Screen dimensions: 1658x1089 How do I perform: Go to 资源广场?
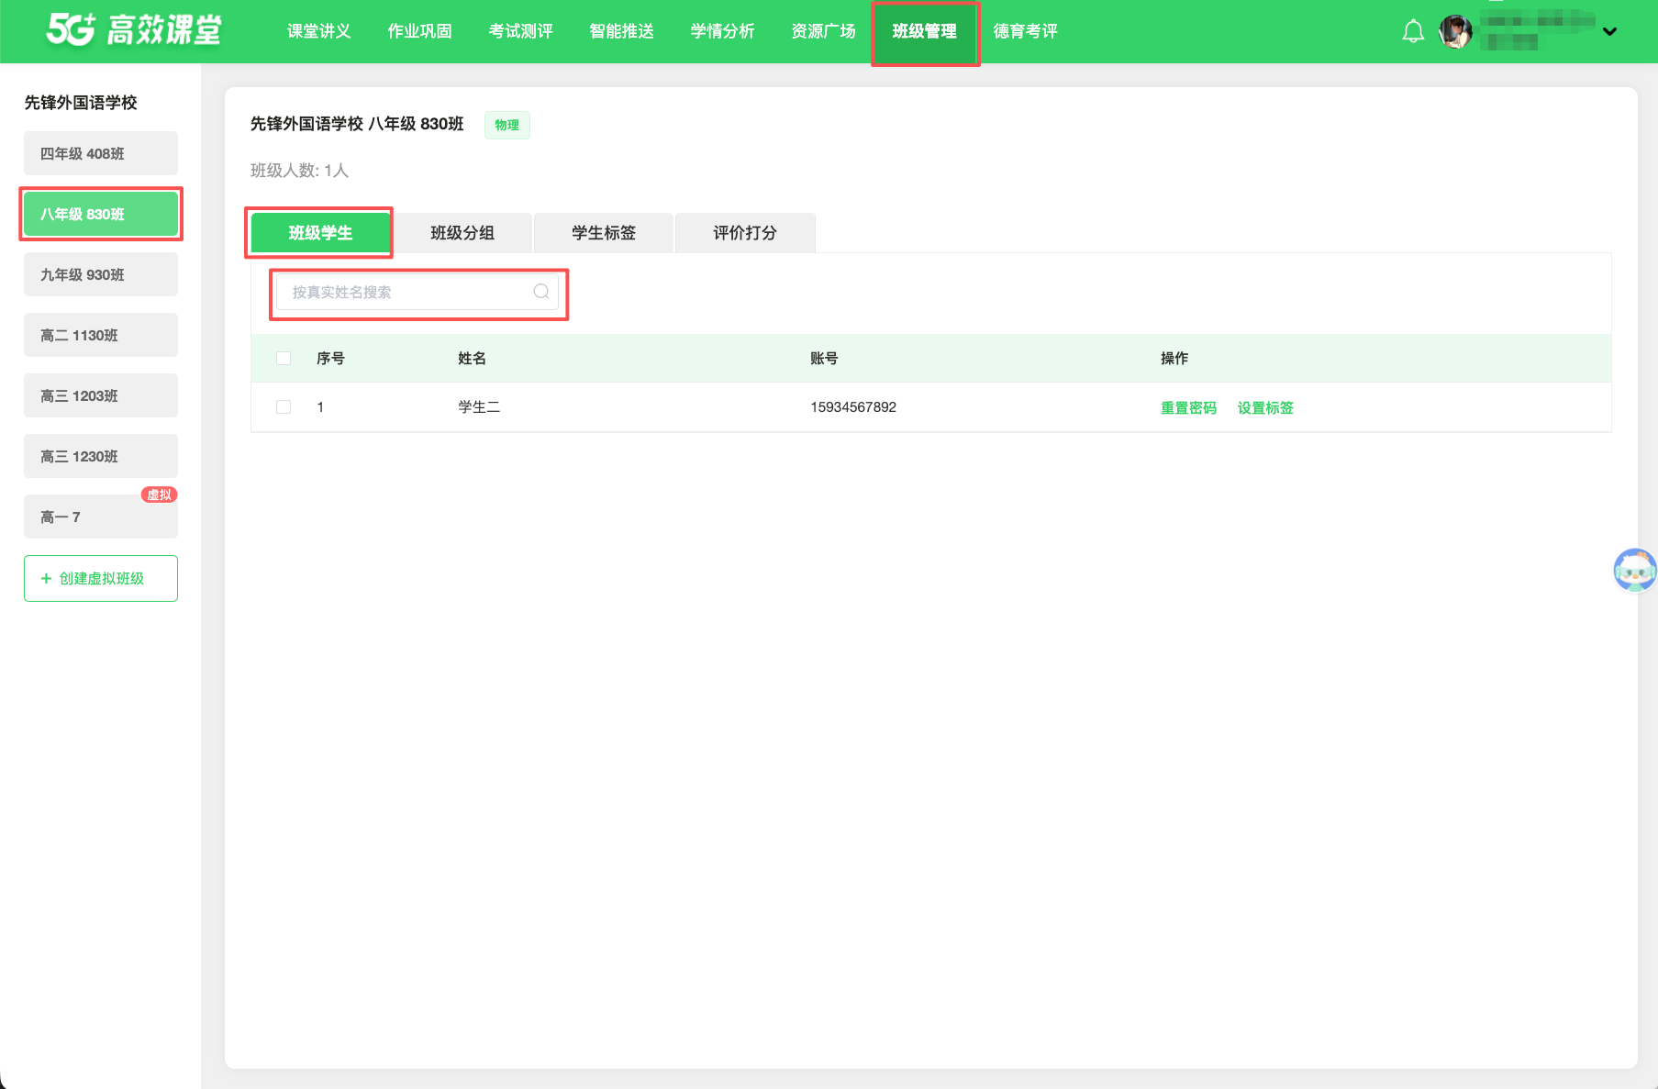[x=824, y=31]
